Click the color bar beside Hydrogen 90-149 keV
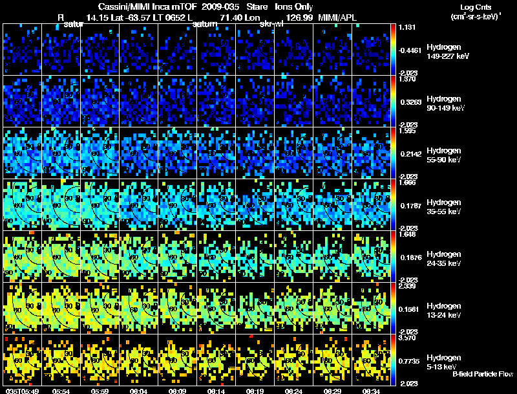Image resolution: width=517 pixels, height=394 pixels. tap(393, 101)
